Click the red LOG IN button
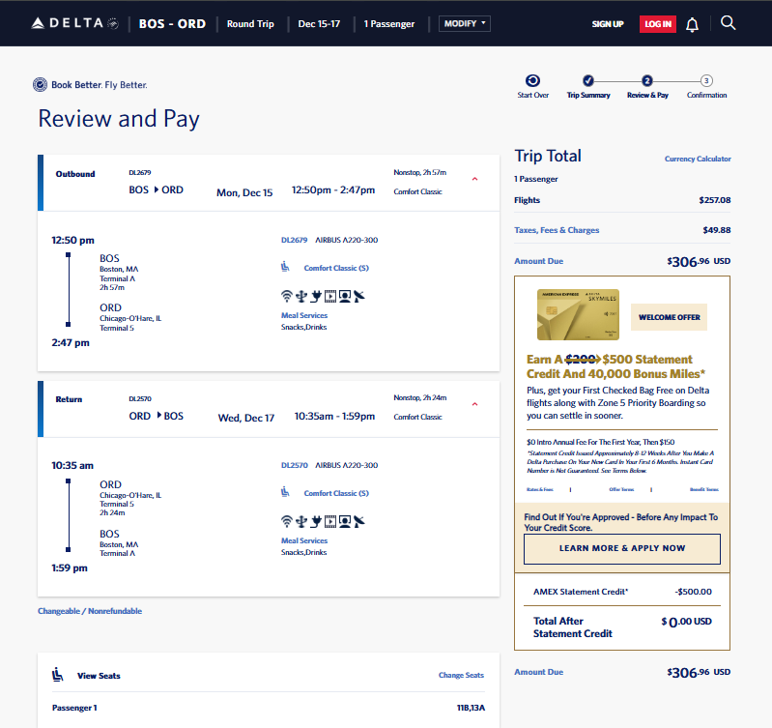 658,24
